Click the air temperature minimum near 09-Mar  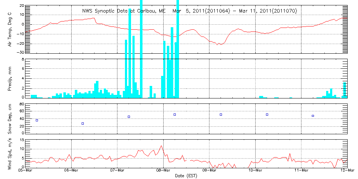point(217,44)
